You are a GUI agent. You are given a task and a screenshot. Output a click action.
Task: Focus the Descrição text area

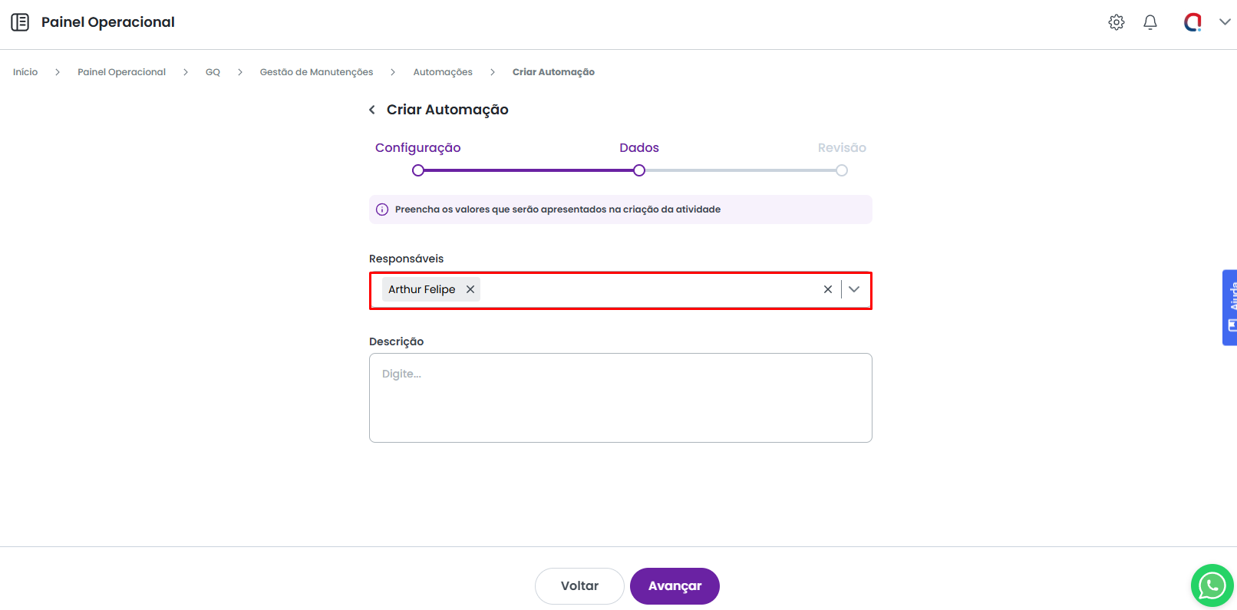[620, 397]
